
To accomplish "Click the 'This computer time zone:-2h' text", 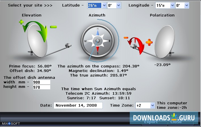I will [x=172, y=105].
